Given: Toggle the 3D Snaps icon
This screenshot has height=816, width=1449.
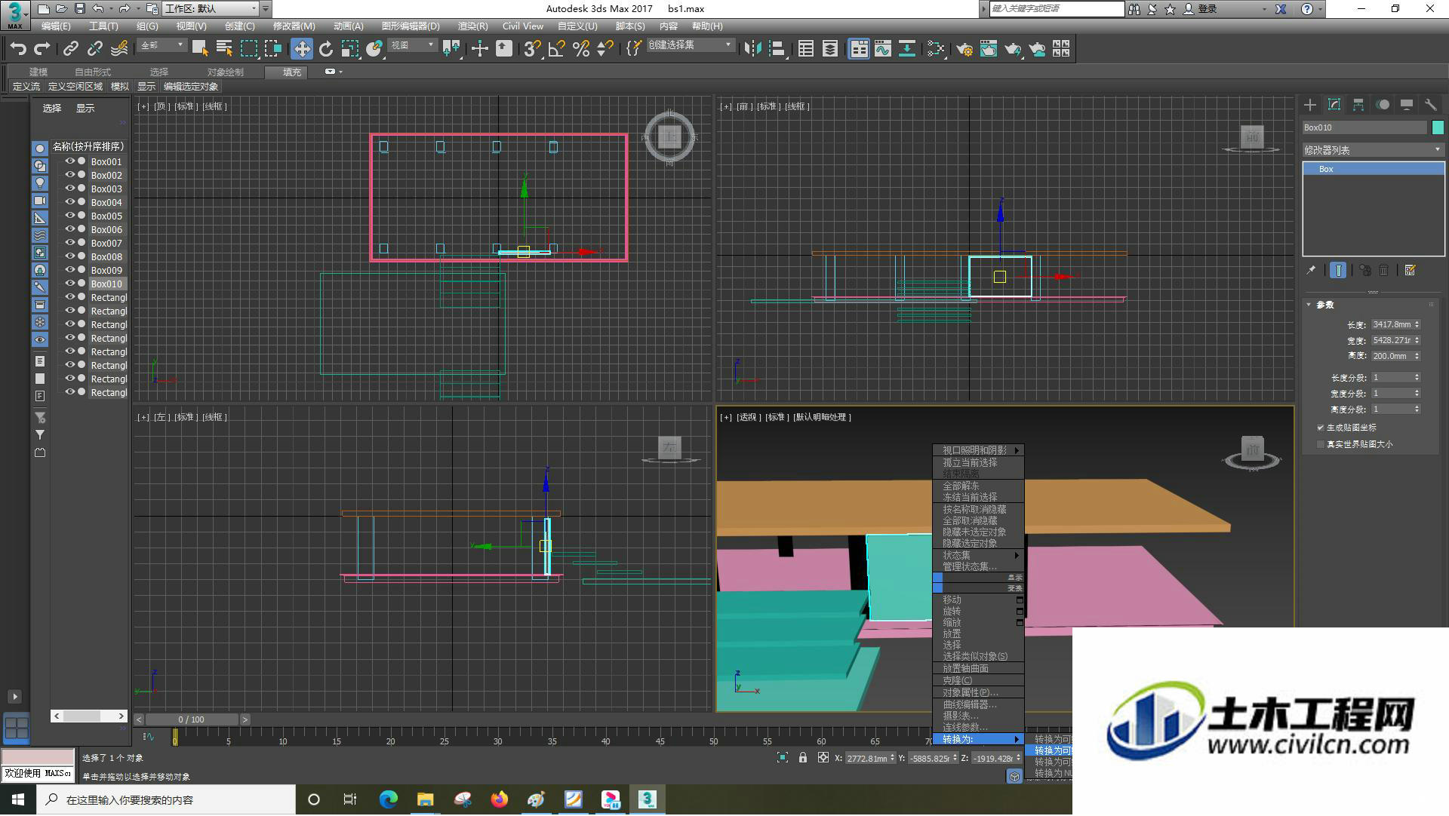Looking at the screenshot, I should (x=532, y=49).
